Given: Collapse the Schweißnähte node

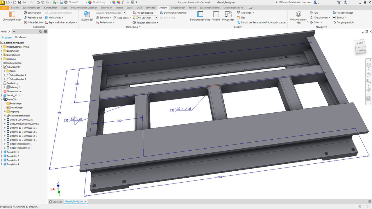Looking at the screenshot, I should tap(2, 67).
